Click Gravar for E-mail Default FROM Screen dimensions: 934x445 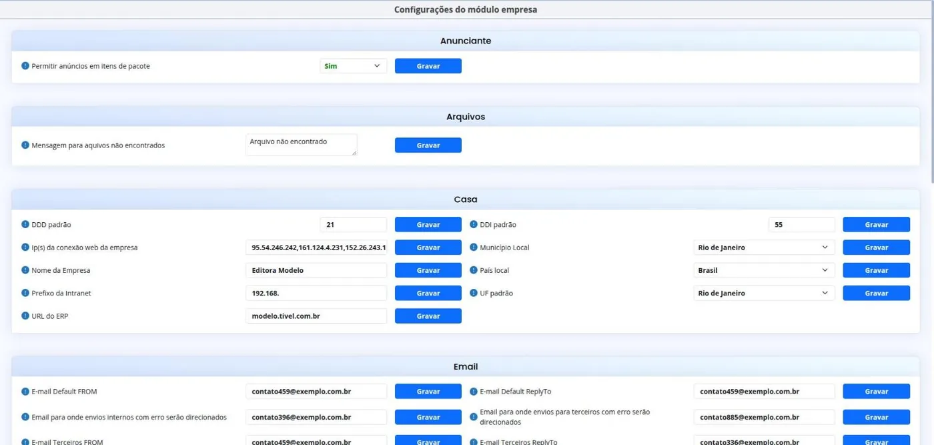[x=428, y=392]
